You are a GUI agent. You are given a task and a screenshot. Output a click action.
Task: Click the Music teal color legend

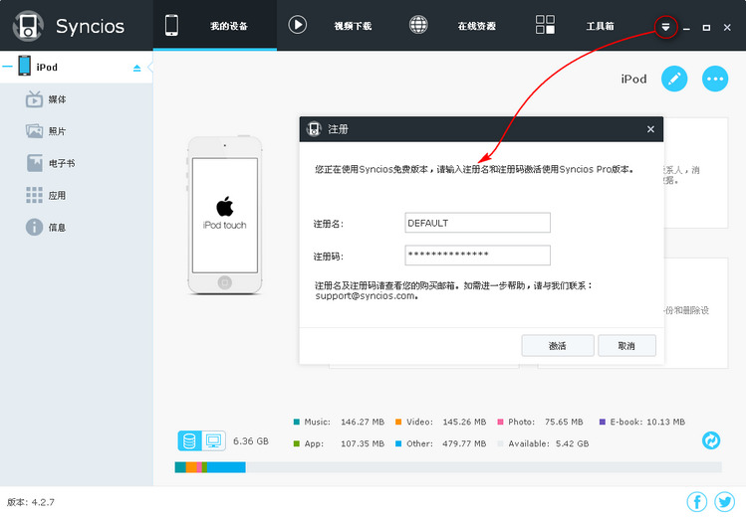click(297, 422)
